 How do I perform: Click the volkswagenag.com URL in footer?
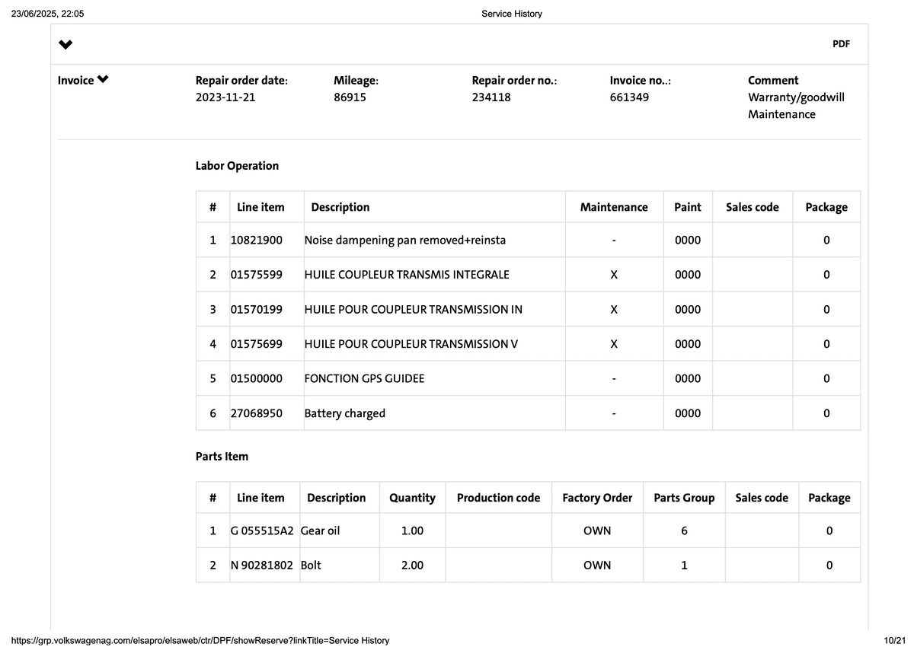pyautogui.click(x=201, y=640)
